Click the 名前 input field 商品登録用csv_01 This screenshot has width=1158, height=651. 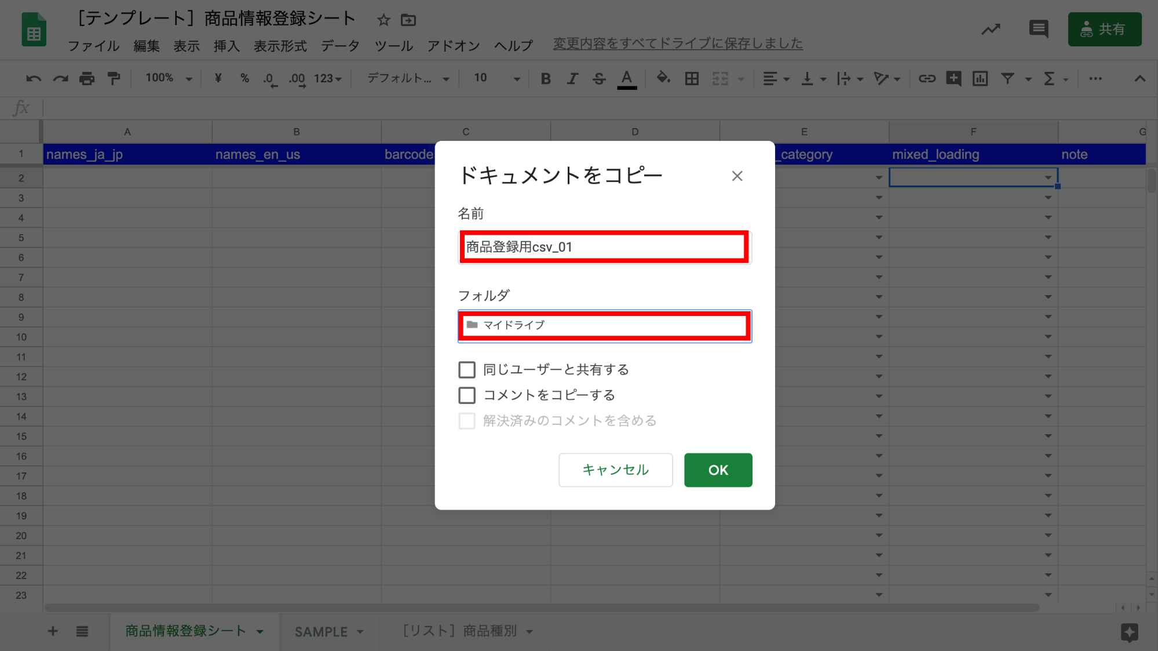(604, 247)
